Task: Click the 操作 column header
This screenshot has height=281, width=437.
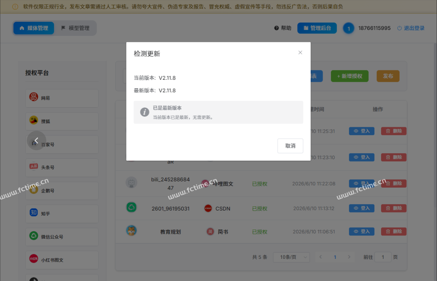Action: [x=378, y=109]
